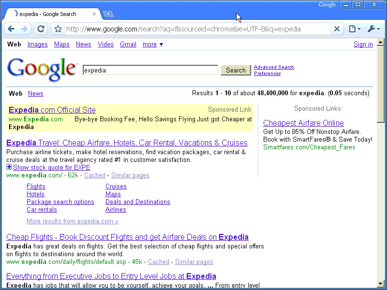Expand the 'more' dropdown in Google navigation
387x290 pixels.
pos(153,44)
